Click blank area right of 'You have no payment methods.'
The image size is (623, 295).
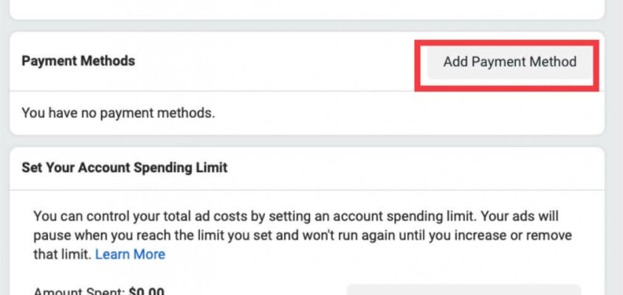click(x=406, y=113)
